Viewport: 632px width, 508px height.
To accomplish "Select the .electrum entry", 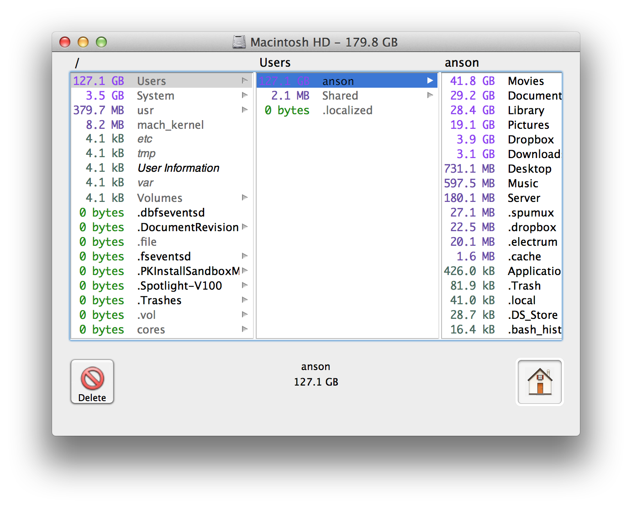I will click(x=502, y=242).
